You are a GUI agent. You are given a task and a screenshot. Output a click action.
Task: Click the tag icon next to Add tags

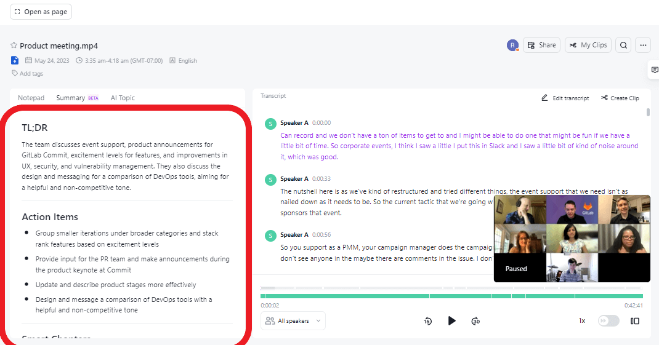[15, 73]
